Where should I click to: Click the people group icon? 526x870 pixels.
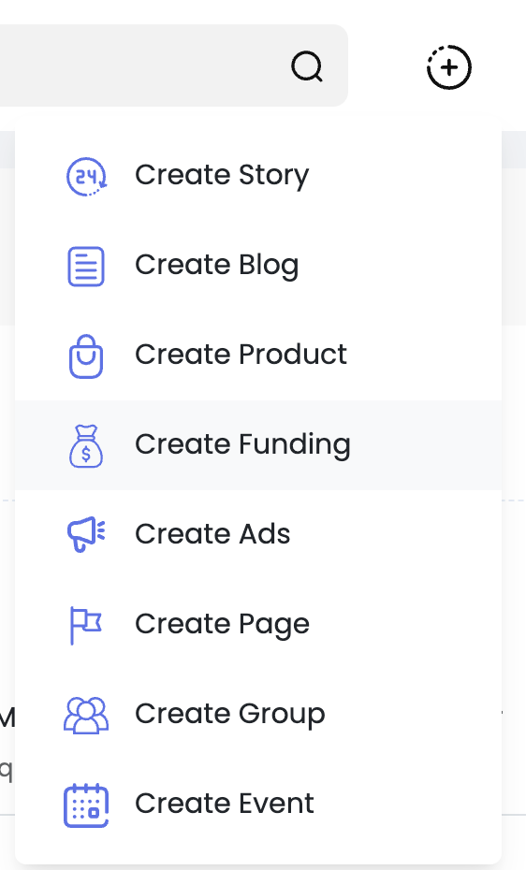86,716
